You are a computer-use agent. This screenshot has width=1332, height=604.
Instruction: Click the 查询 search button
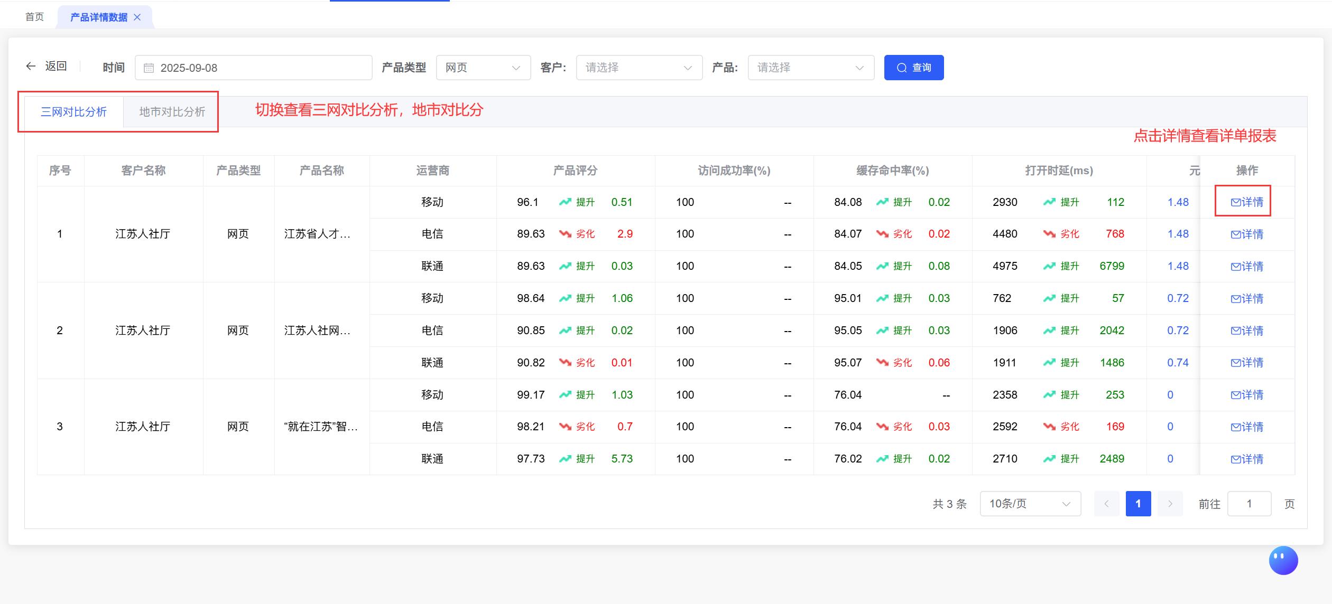[914, 68]
